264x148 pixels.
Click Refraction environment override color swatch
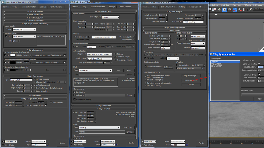[13, 70]
